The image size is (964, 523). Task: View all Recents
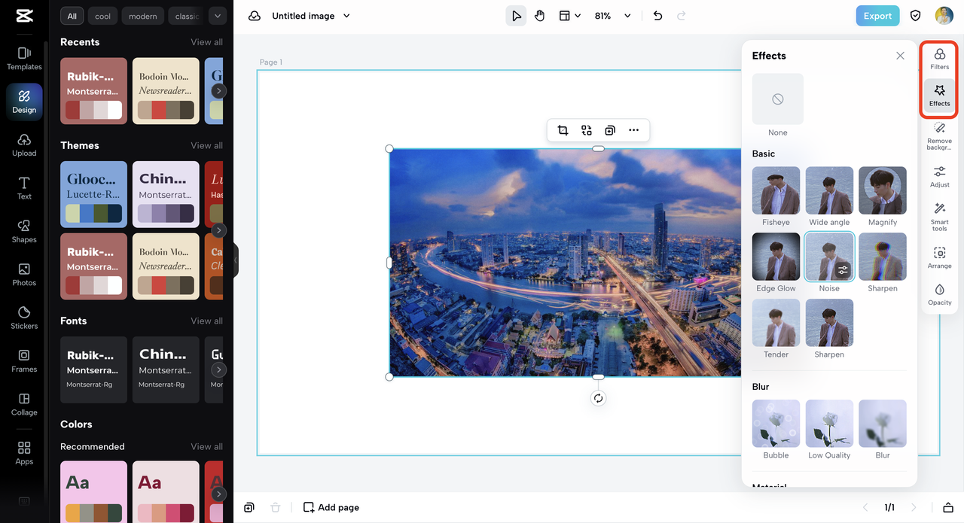click(x=206, y=42)
